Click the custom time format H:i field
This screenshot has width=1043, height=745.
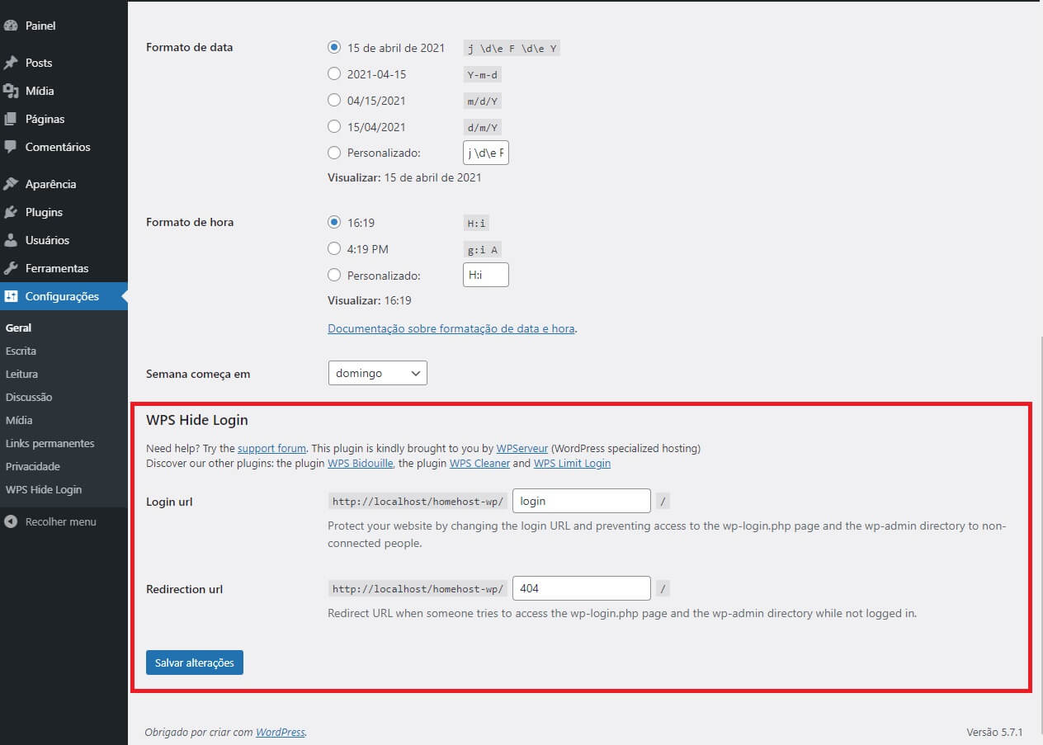[486, 275]
